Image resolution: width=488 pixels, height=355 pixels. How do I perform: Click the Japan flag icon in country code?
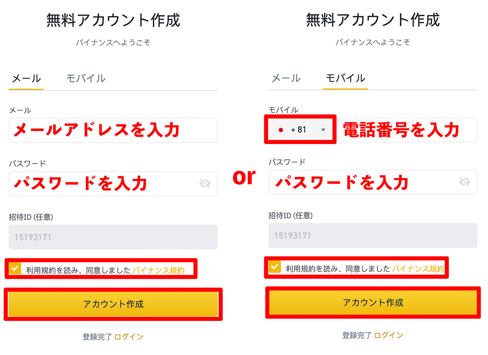point(281,130)
